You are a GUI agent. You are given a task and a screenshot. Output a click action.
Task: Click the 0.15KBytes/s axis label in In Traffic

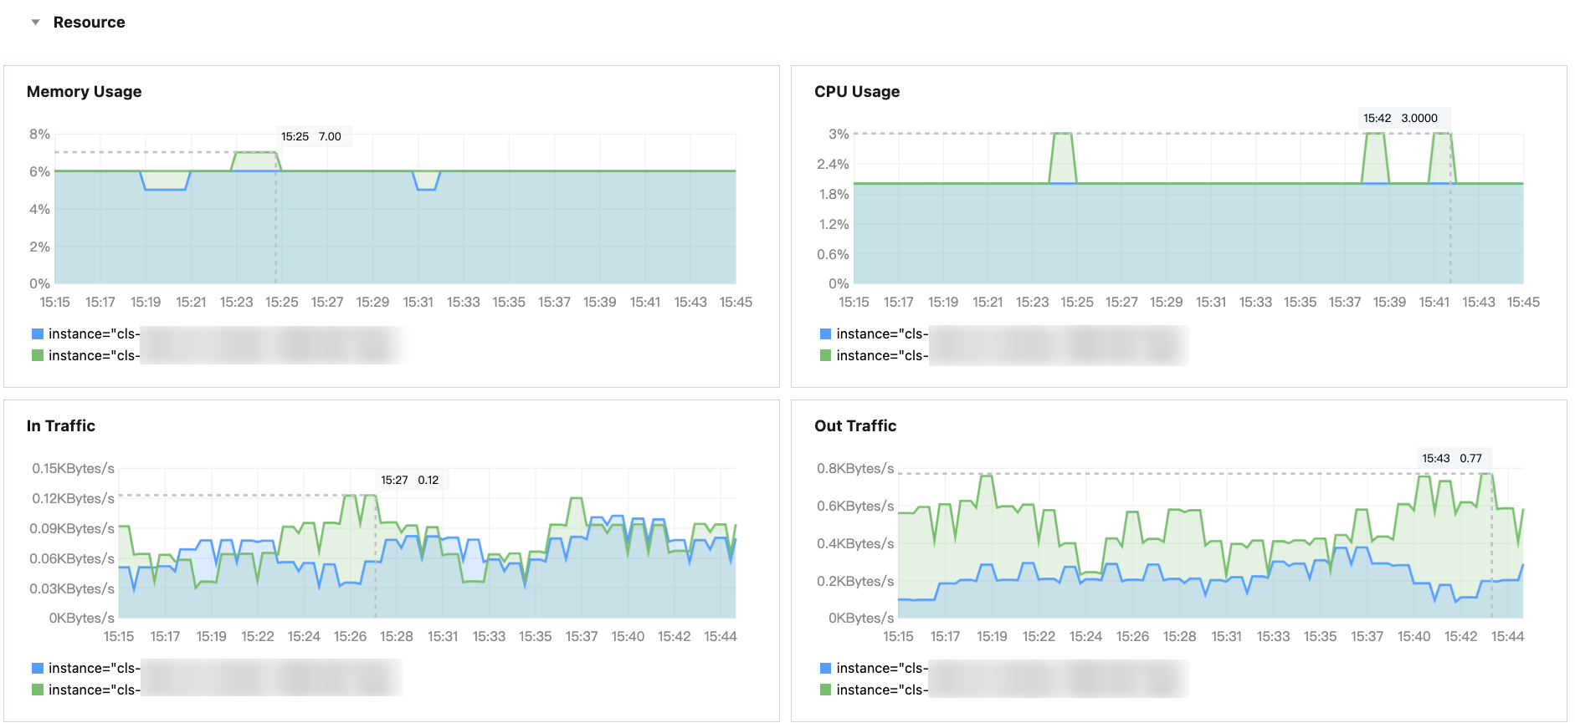point(73,469)
